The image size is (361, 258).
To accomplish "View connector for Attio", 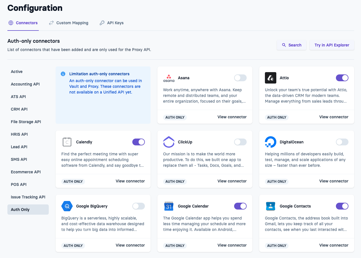I will tap(334, 117).
